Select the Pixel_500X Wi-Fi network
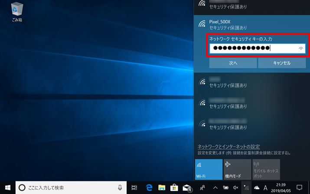Screen dimensions: 310x194 [x=252, y=25]
